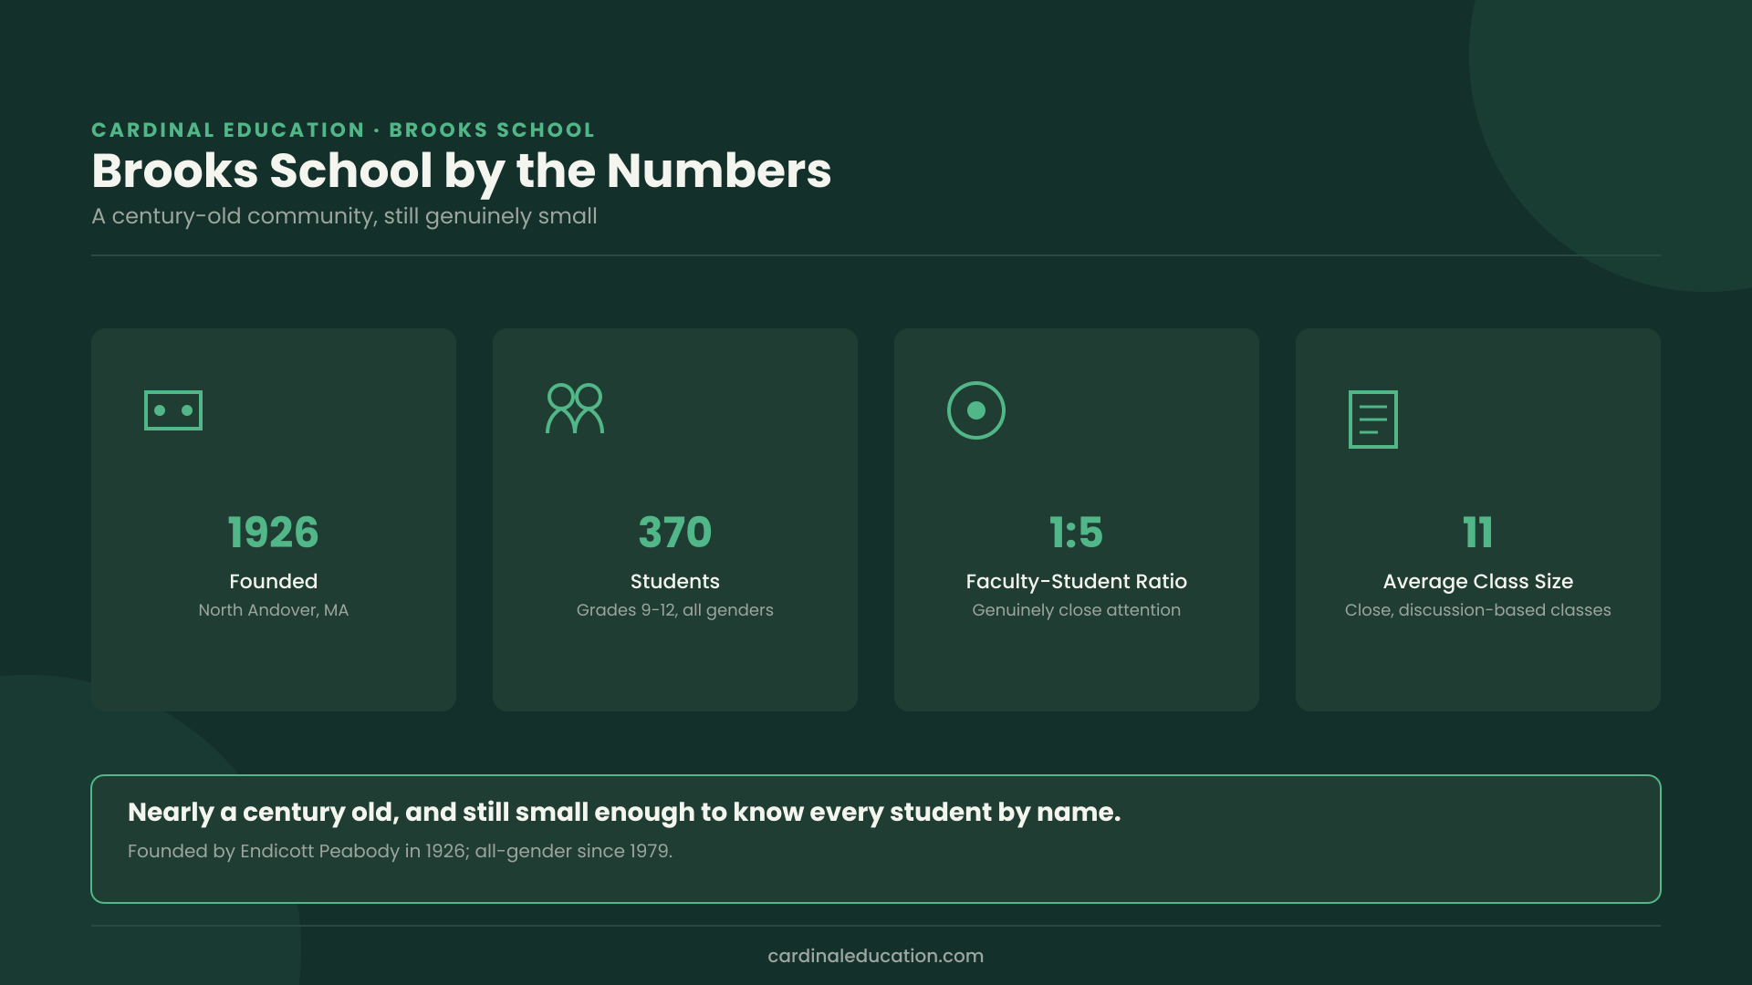Click the 'Average Class Size' label
1752x985 pixels.
point(1478,582)
